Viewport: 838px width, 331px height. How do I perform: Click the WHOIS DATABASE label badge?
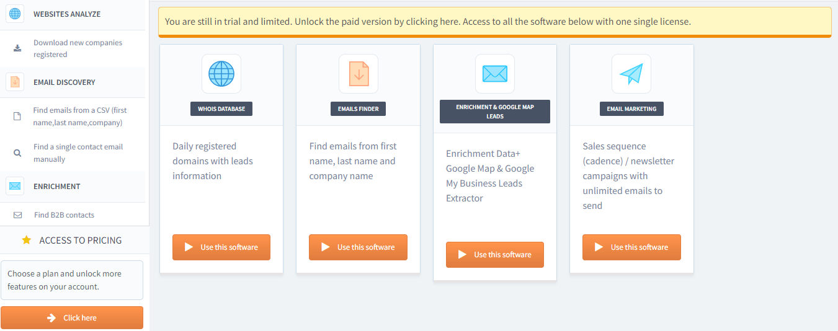[221, 108]
